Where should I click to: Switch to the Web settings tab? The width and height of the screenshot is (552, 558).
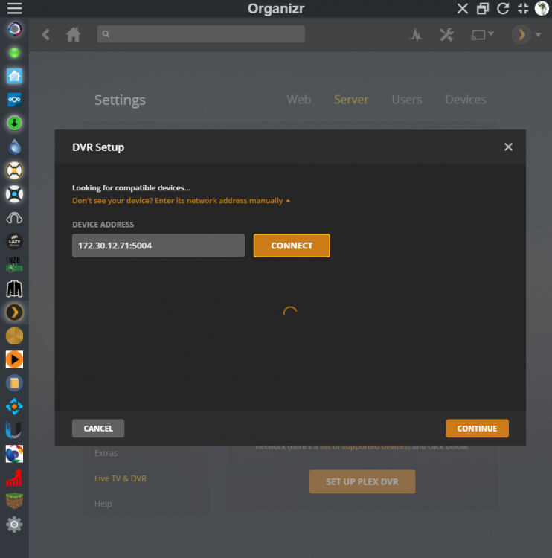(x=298, y=100)
